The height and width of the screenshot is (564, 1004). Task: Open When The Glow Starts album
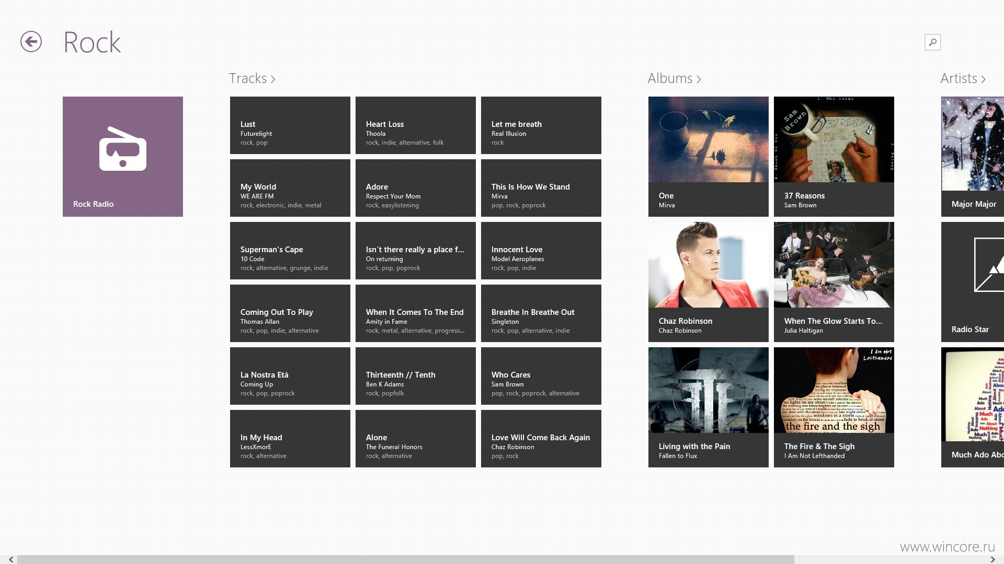[x=834, y=282]
